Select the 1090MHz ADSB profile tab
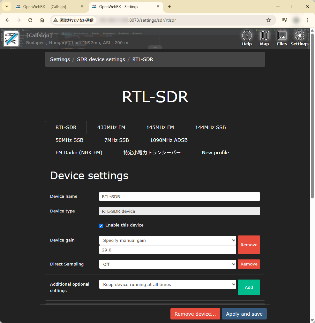The width and height of the screenshot is (315, 323). pos(169,140)
